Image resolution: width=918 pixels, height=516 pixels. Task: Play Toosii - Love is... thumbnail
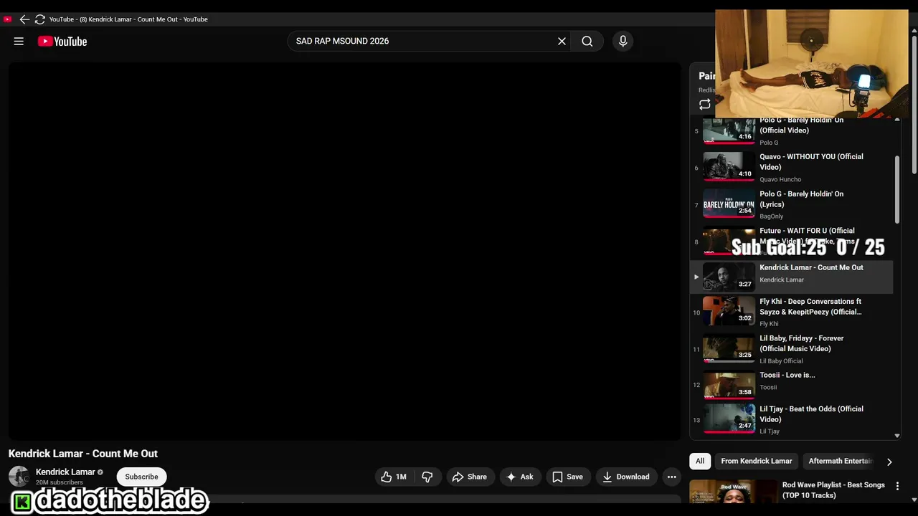point(729,385)
